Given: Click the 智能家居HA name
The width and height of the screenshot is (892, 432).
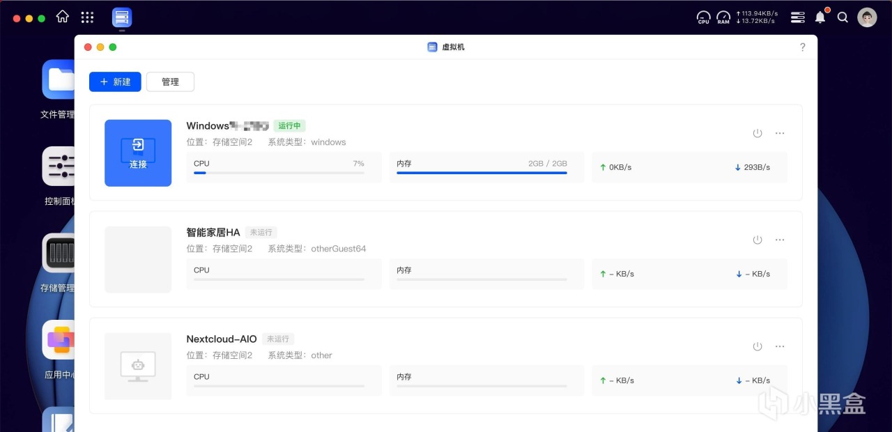Looking at the screenshot, I should pos(213,233).
